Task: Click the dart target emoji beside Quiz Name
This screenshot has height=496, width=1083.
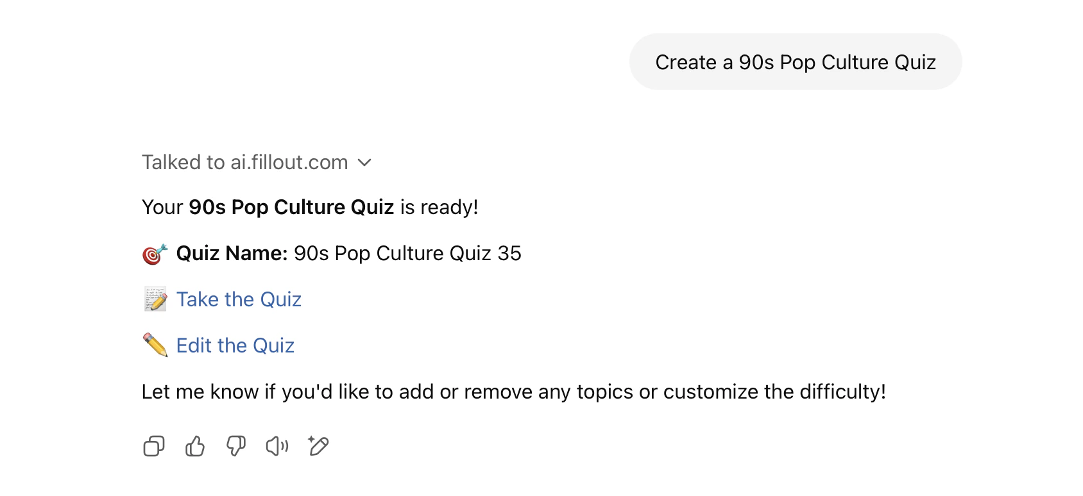Action: click(154, 253)
